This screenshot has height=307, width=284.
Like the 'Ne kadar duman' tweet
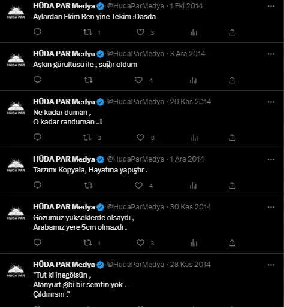coord(140,138)
